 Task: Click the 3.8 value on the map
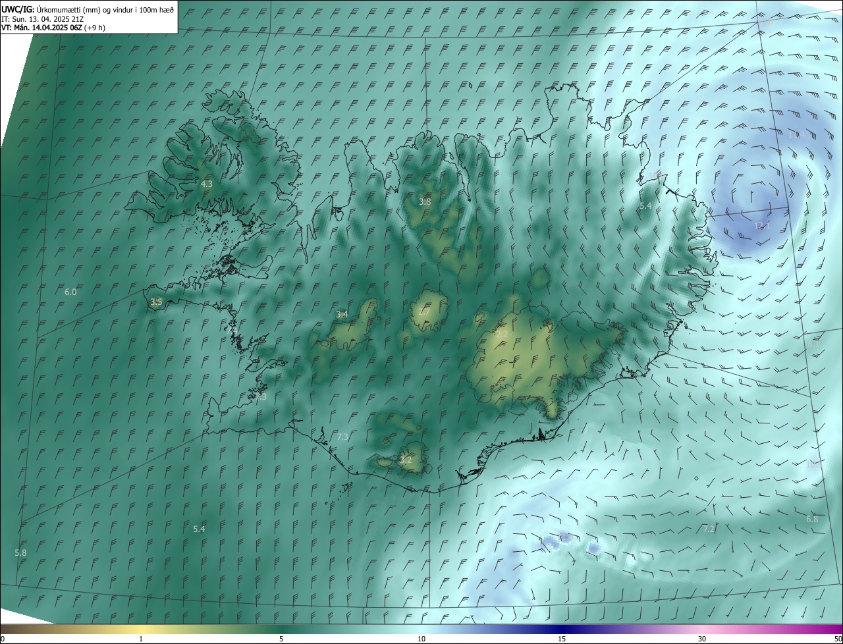[425, 202]
